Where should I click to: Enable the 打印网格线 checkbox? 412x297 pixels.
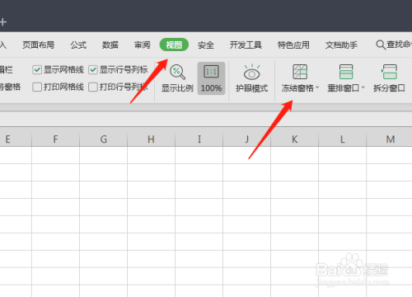click(37, 87)
